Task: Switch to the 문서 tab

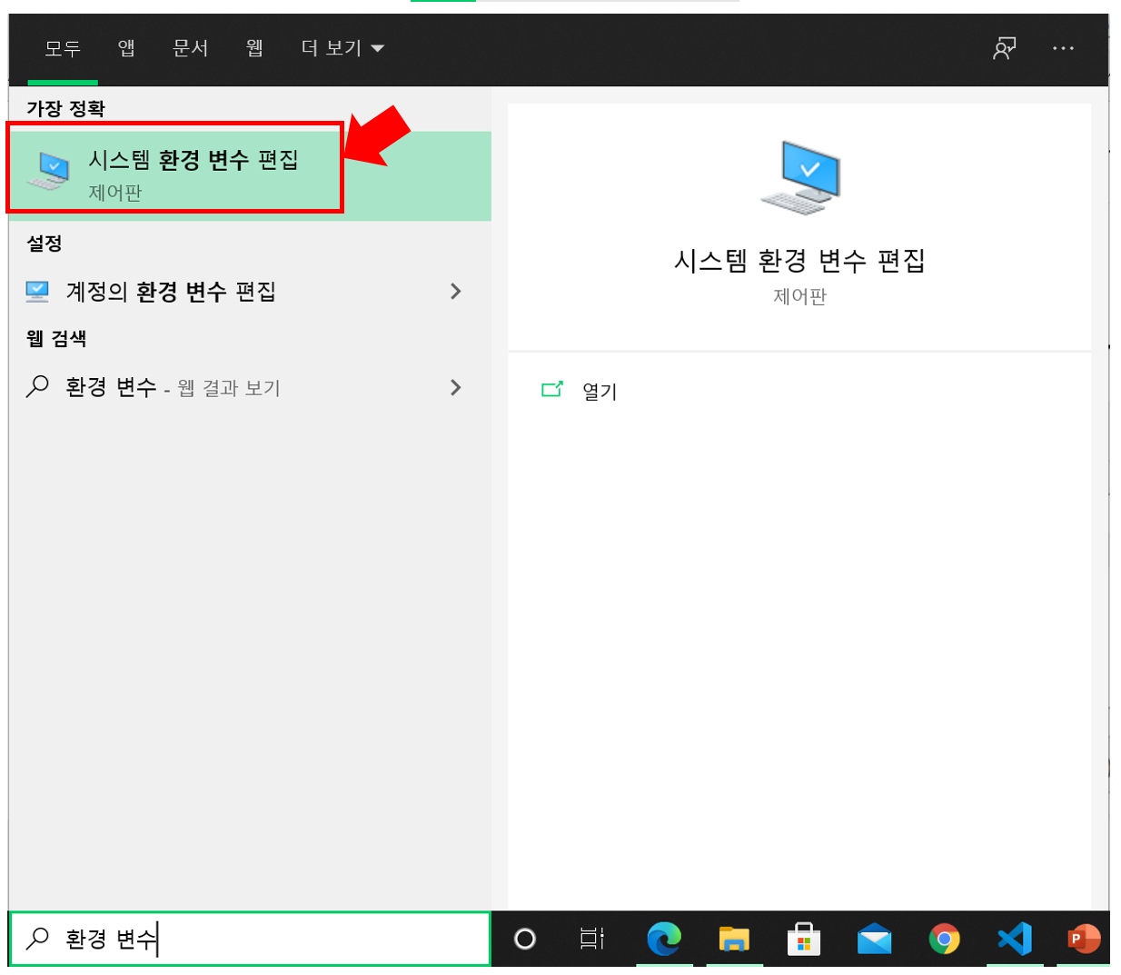Action: [191, 47]
